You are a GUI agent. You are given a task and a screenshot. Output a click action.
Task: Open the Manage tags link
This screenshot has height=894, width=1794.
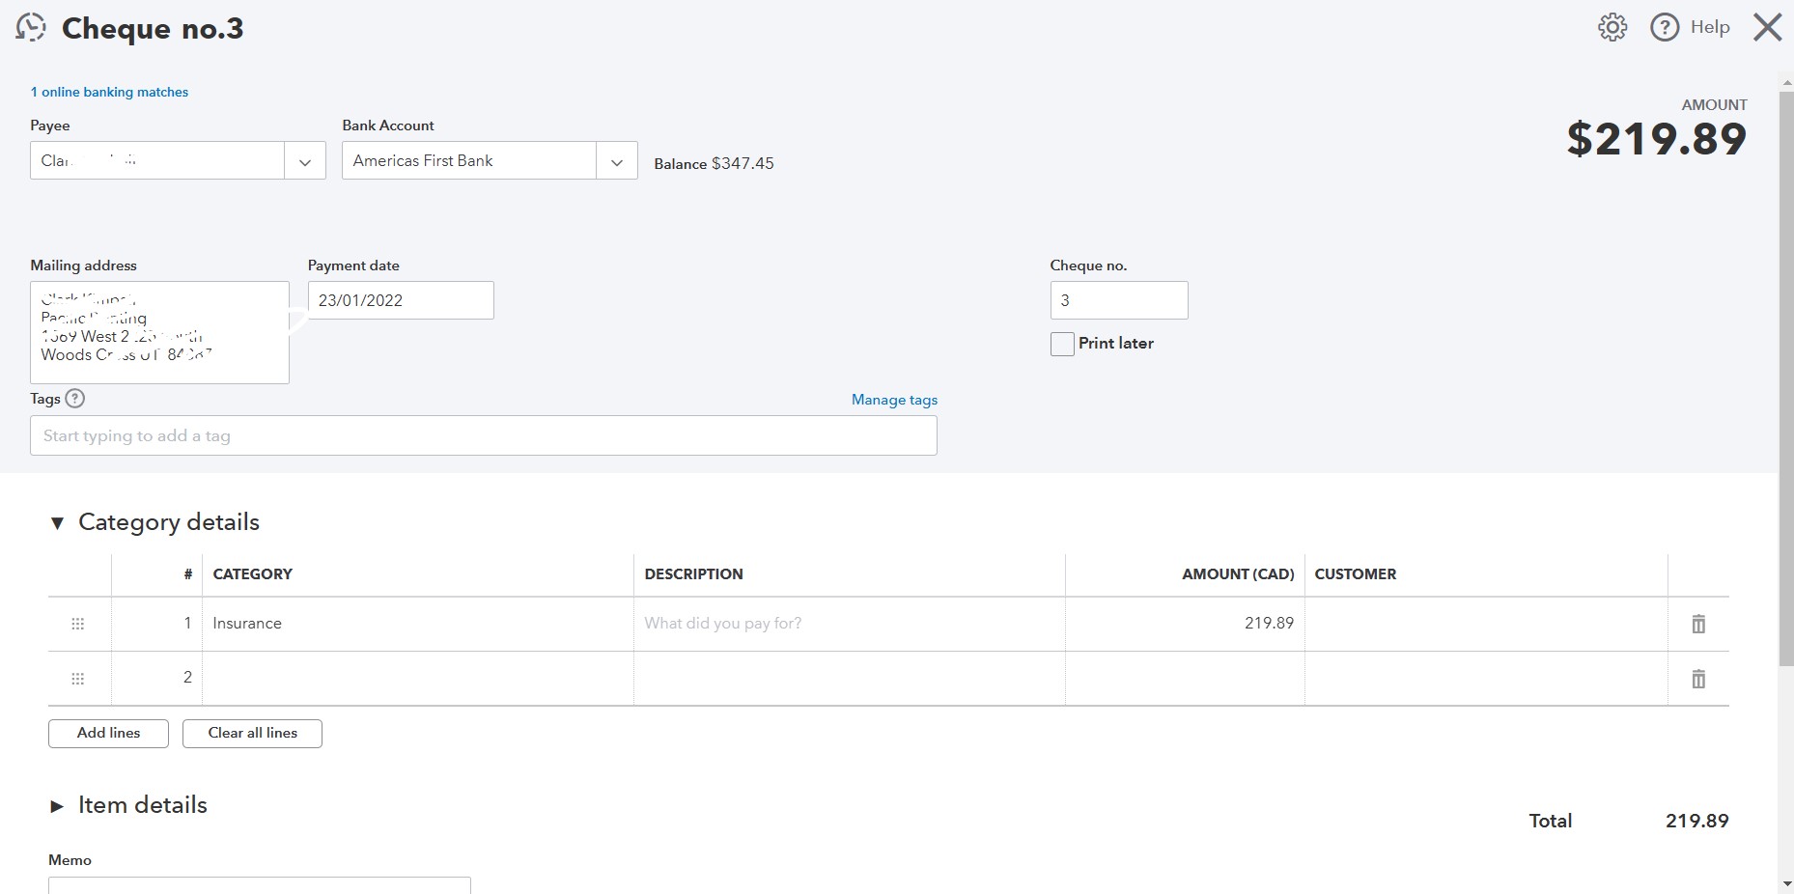pyautogui.click(x=894, y=400)
